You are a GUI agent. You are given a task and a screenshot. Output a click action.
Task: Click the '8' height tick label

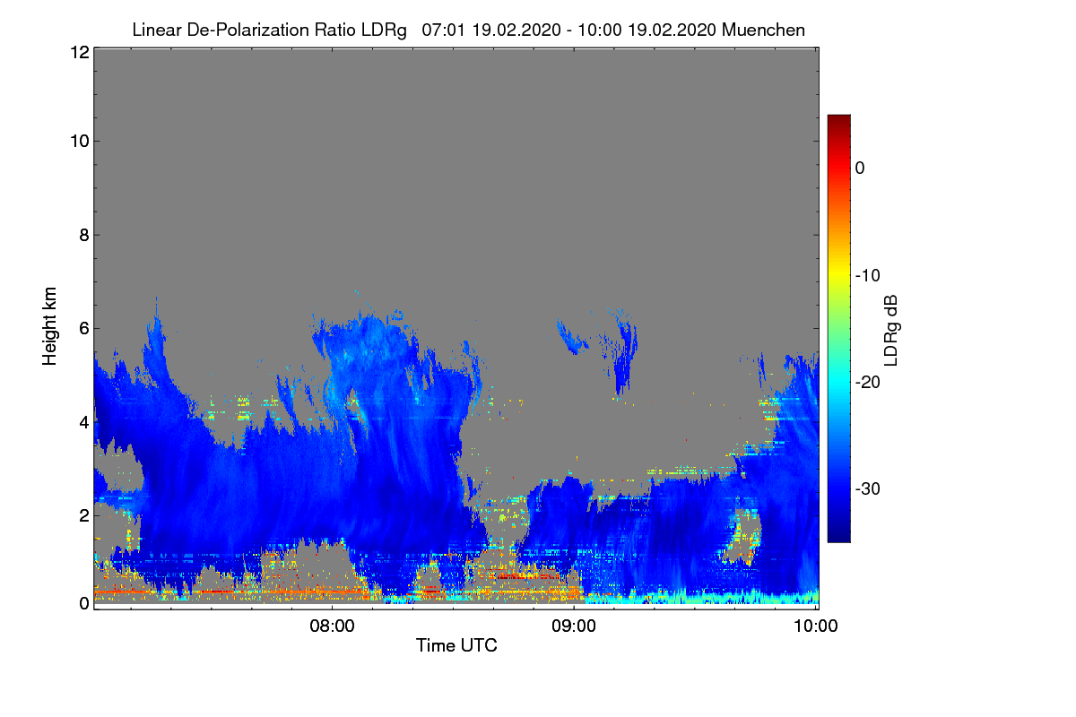[x=82, y=235]
